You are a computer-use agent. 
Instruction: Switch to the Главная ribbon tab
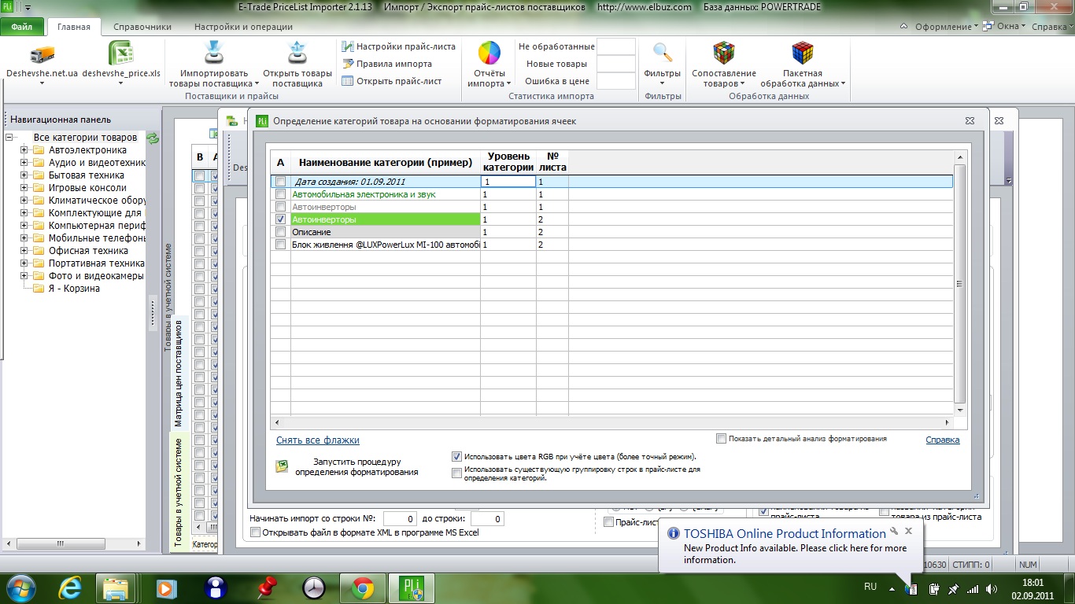tap(74, 27)
